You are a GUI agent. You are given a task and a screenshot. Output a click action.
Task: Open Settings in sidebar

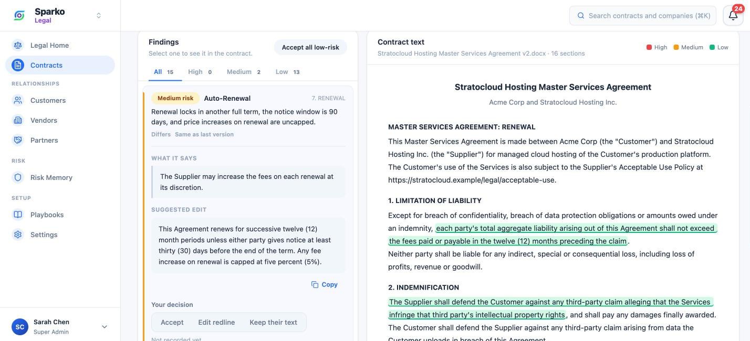[x=60, y=235]
